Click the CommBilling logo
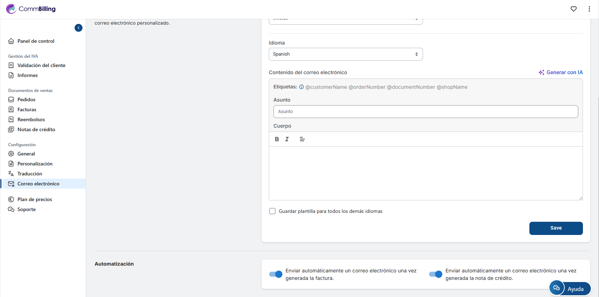This screenshot has width=599, height=297. pyautogui.click(x=31, y=9)
